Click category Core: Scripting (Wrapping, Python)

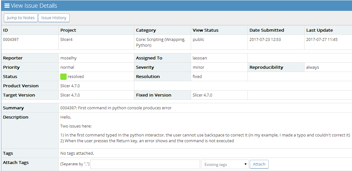161,42
